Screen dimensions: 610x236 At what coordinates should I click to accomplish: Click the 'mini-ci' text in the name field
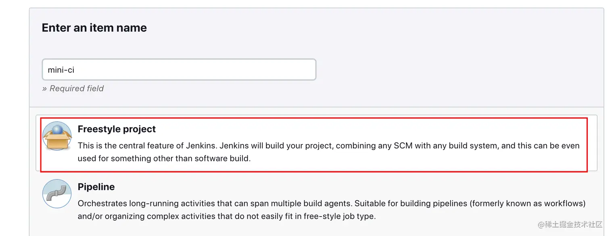pyautogui.click(x=61, y=70)
